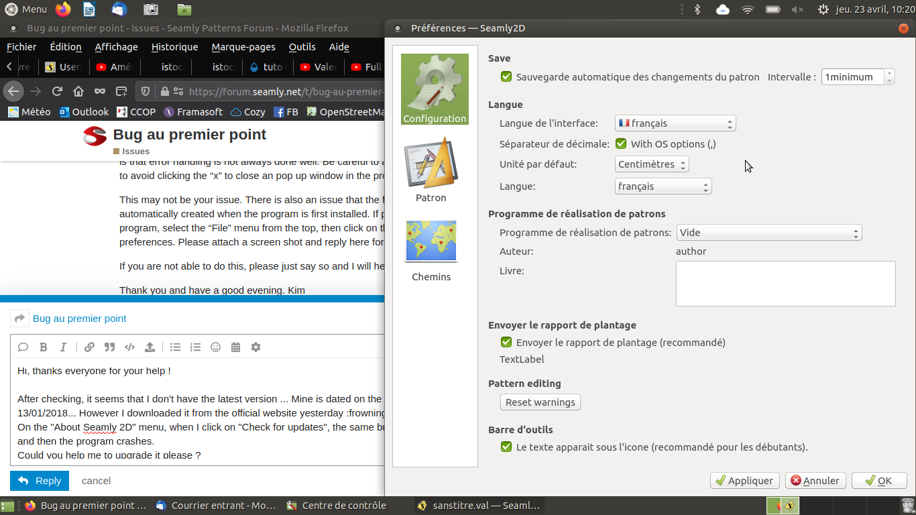
Task: Click the Bold formatting icon in editor
Action: click(44, 347)
